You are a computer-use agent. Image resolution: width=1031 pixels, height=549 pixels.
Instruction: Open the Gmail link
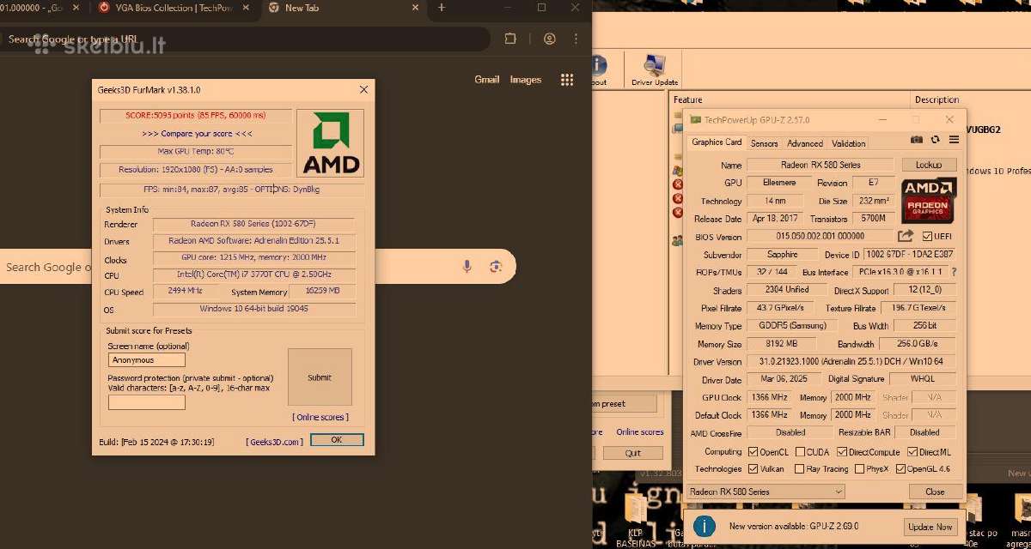(x=487, y=80)
